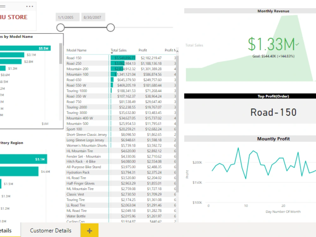Click the right handle of the date slicer
The image size is (316, 237).
(110, 27)
